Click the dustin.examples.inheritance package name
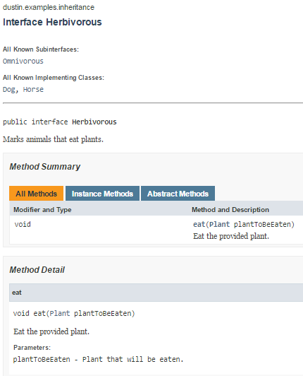303x376 pixels. point(49,8)
